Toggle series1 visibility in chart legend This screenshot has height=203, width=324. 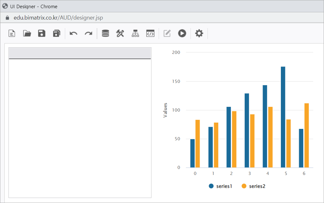pos(220,186)
